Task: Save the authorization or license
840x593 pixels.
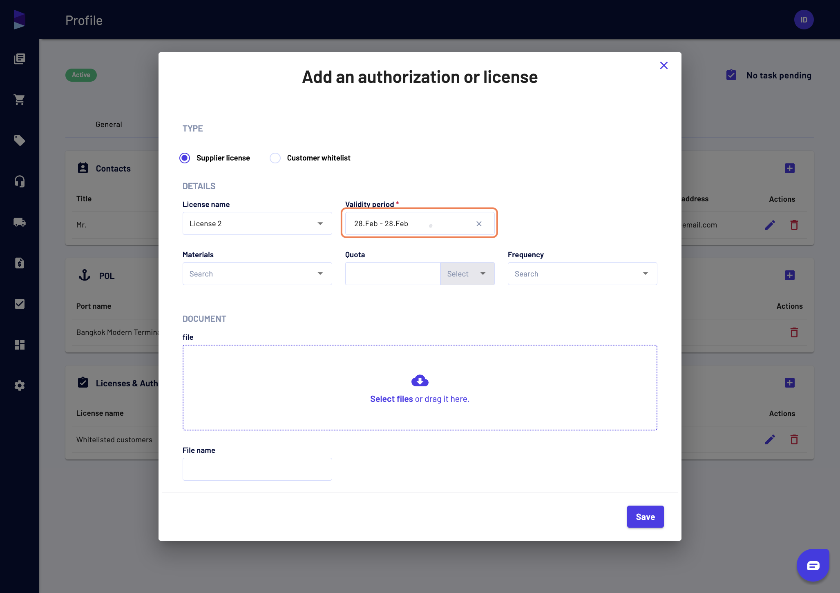Action: pos(646,517)
